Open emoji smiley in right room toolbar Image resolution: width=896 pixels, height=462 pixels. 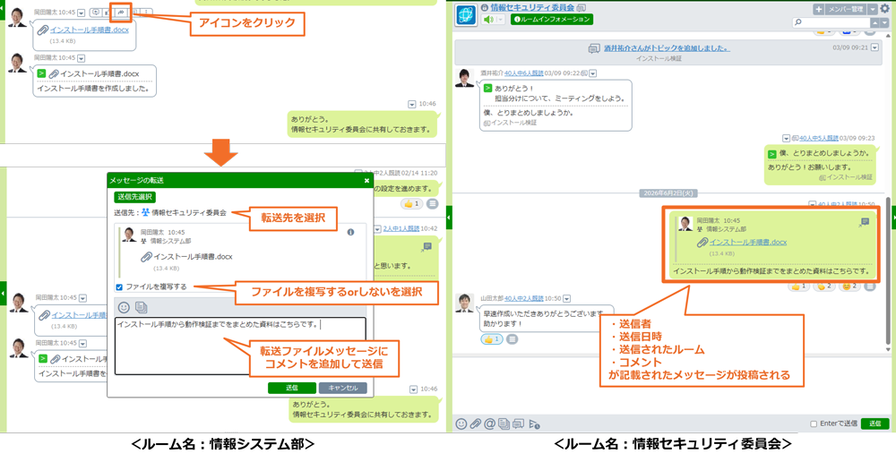(461, 423)
